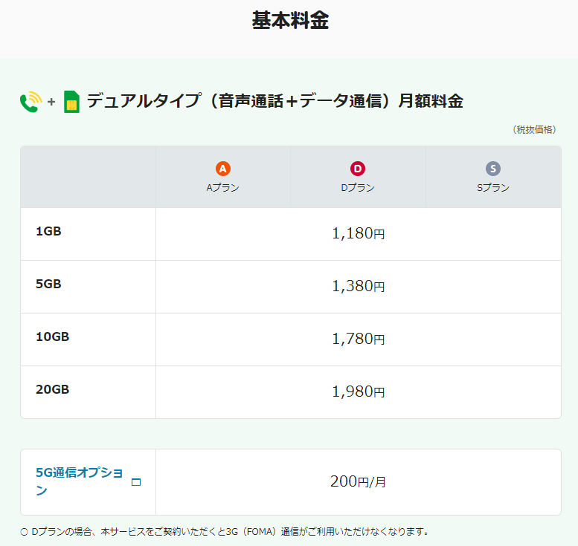Click the 1,380円 price cell

coord(359,286)
